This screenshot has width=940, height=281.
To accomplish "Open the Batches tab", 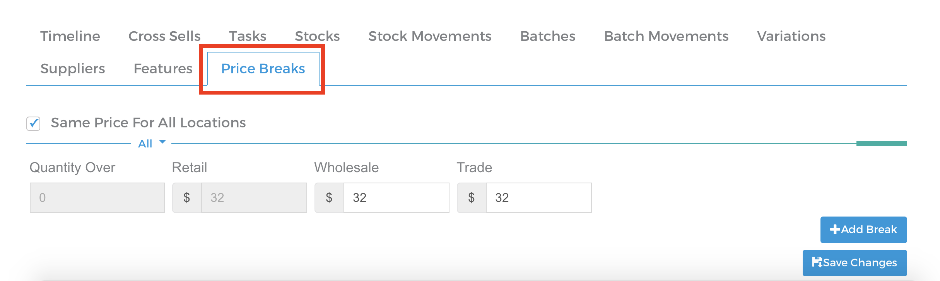I will (x=548, y=36).
